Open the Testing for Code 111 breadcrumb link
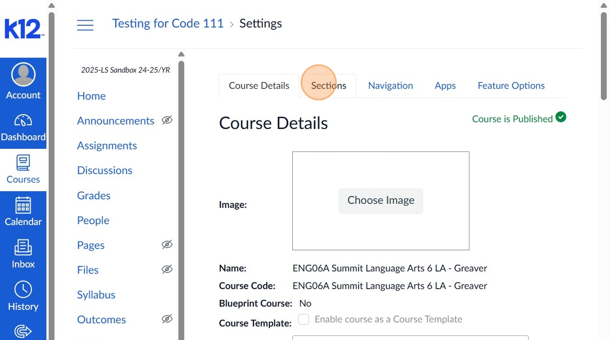609x340 pixels. click(x=167, y=23)
